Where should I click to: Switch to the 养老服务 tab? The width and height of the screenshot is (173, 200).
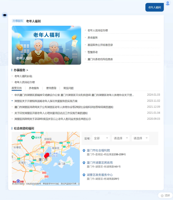(34, 88)
